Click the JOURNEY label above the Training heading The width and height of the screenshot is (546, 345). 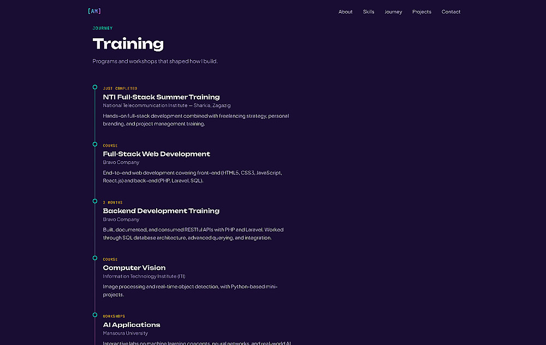click(x=103, y=28)
